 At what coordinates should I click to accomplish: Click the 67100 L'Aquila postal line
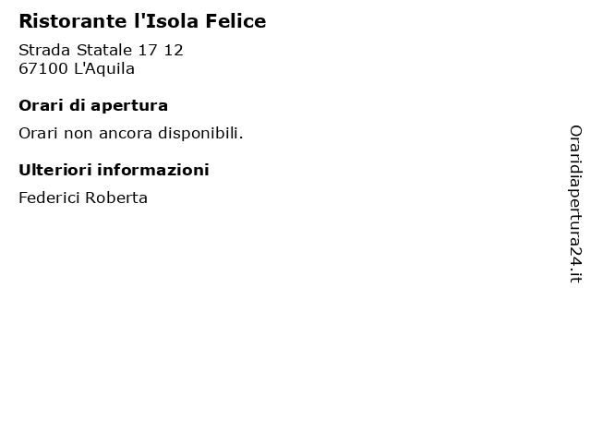click(77, 68)
